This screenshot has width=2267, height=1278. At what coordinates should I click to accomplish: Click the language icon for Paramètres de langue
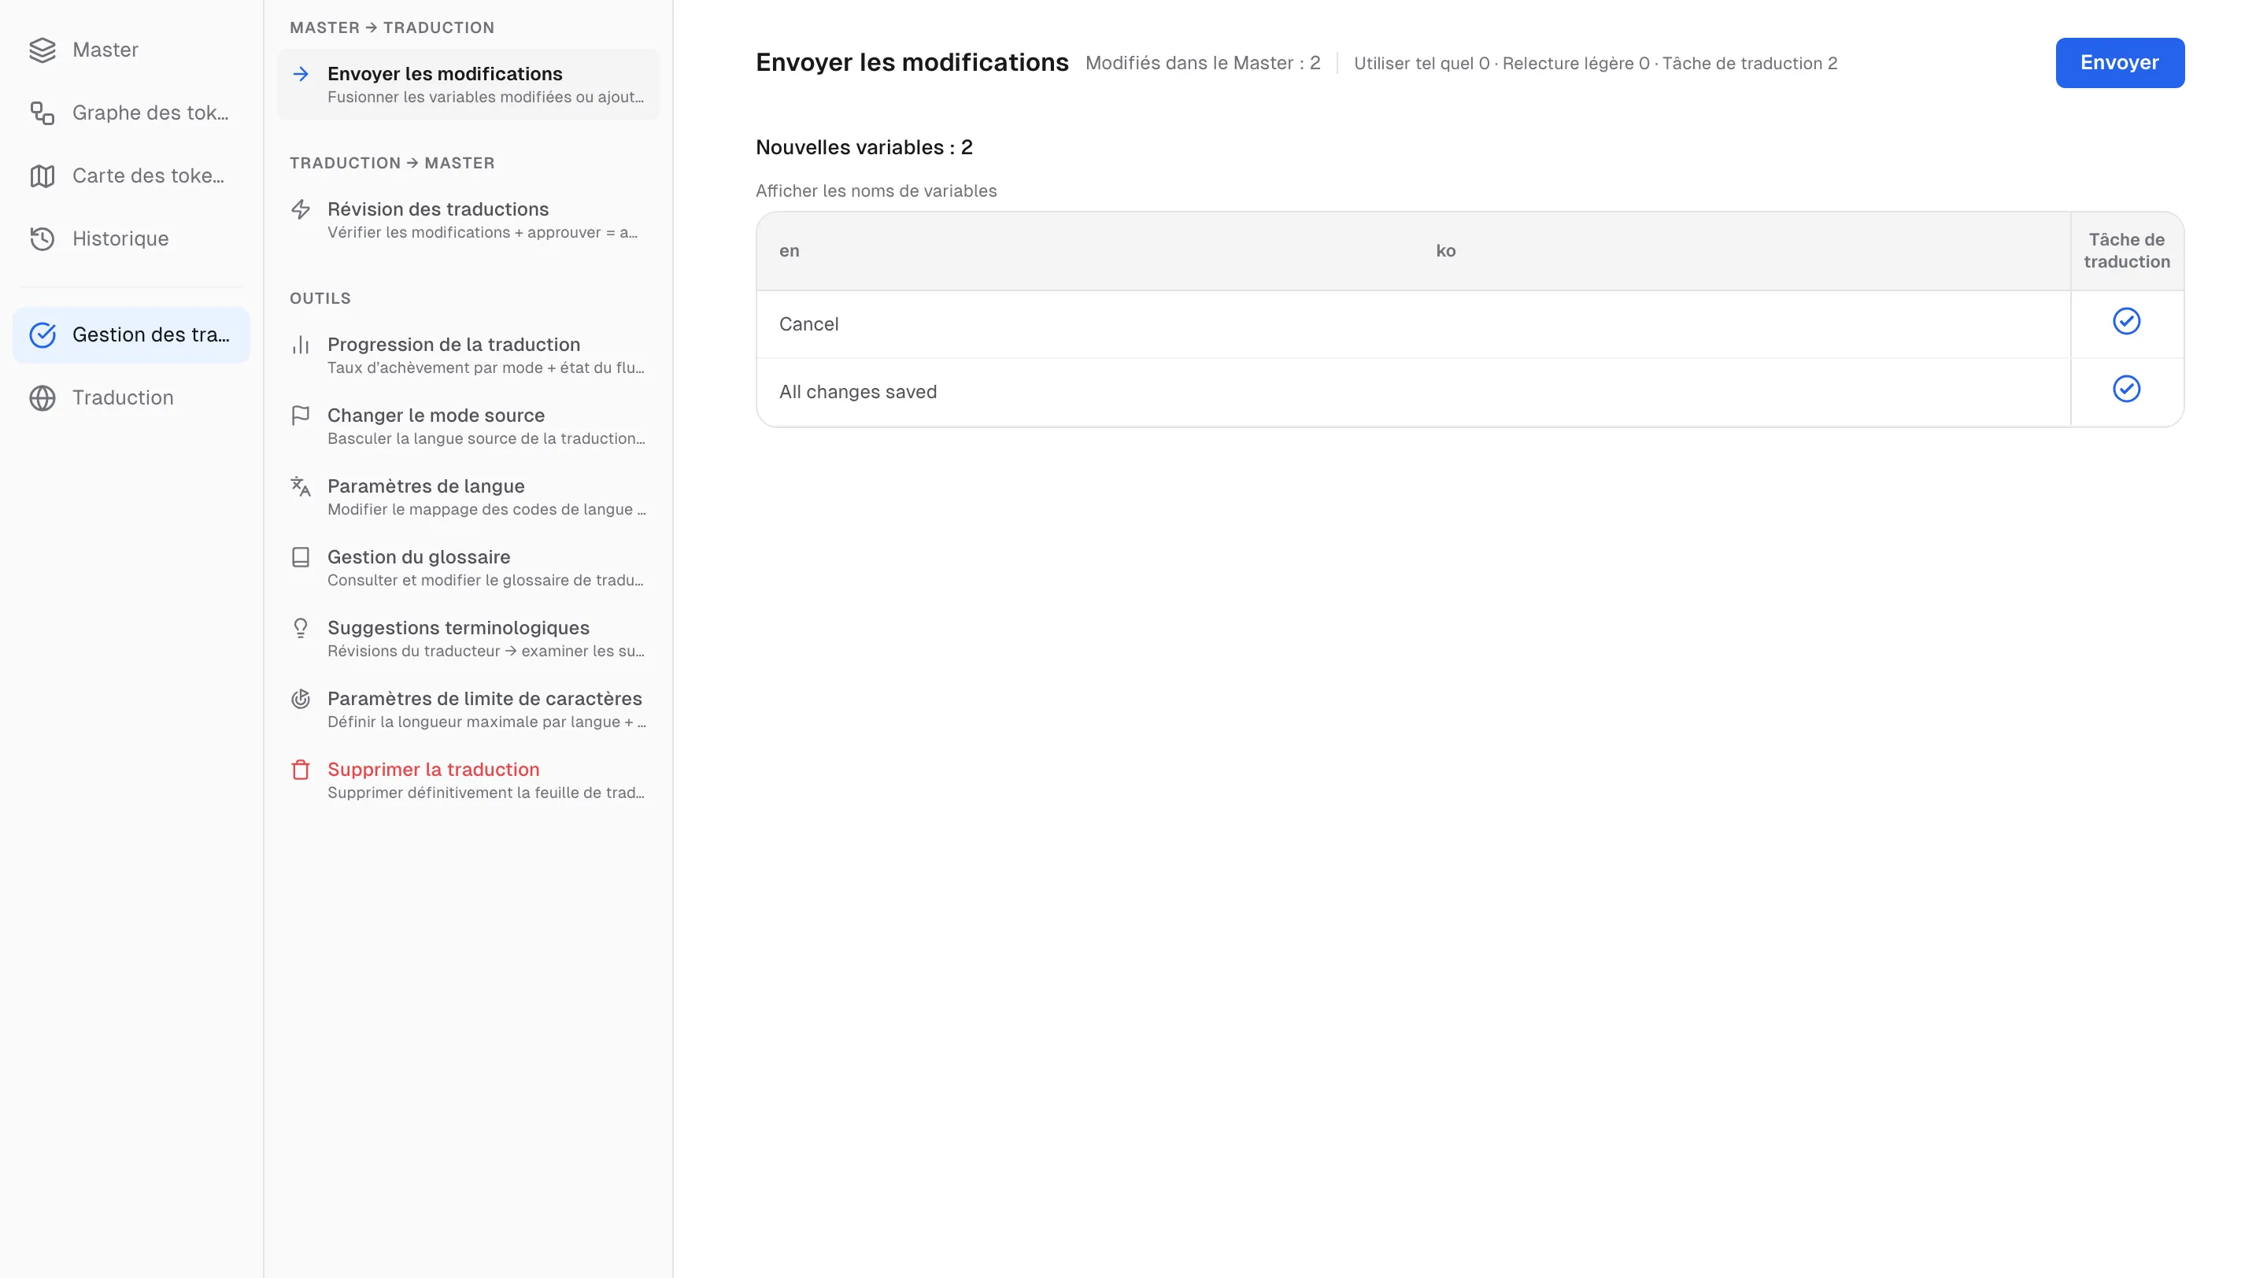click(301, 486)
